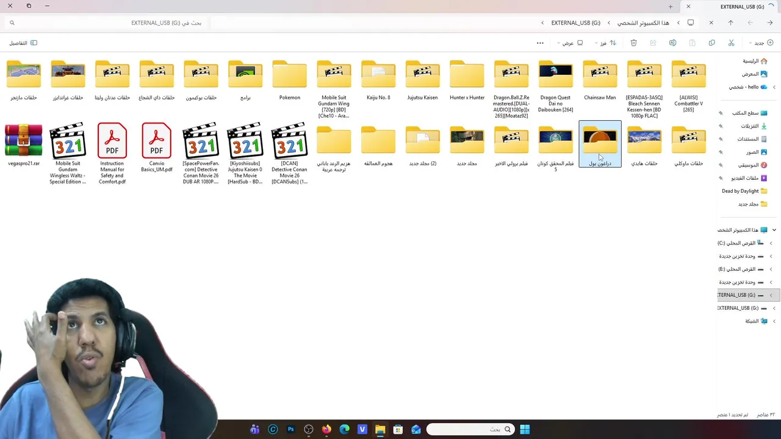Screen dimensions: 781x439
Task: Select DCAN Detective Conan Movie 26 video
Action: [290, 154]
